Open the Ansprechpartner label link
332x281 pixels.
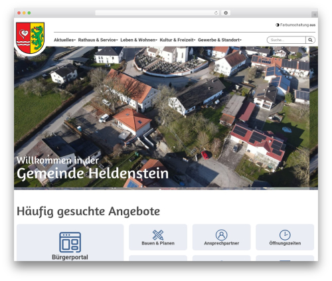point(221,243)
